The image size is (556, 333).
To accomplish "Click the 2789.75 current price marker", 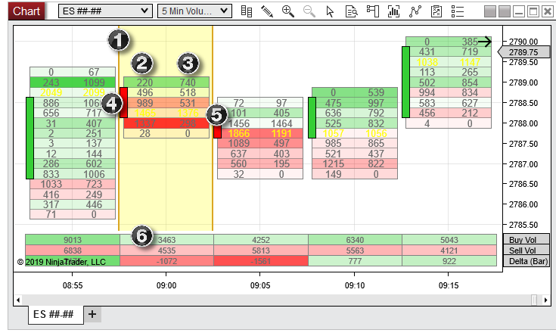I will 523,52.
